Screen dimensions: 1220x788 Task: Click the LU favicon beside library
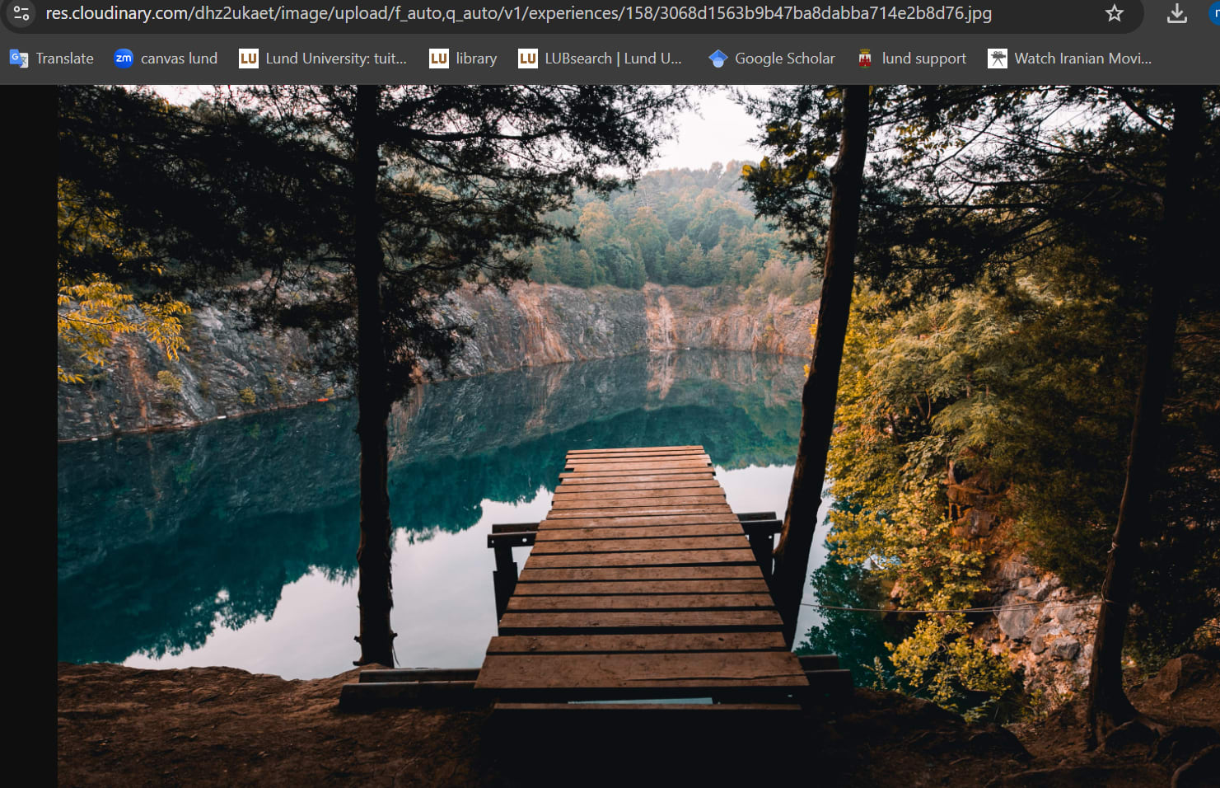pyautogui.click(x=439, y=59)
